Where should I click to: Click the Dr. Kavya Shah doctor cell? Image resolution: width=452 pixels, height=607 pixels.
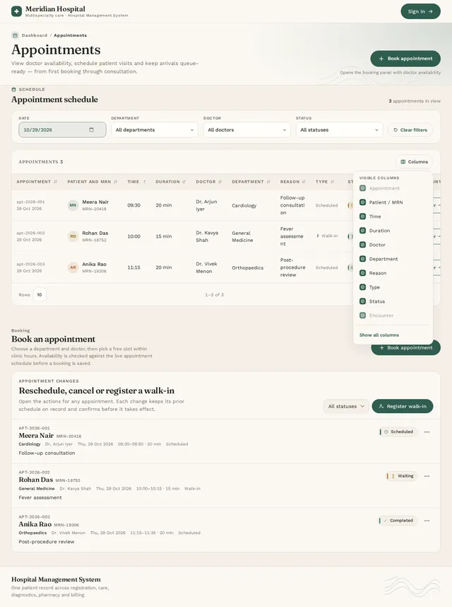point(207,236)
